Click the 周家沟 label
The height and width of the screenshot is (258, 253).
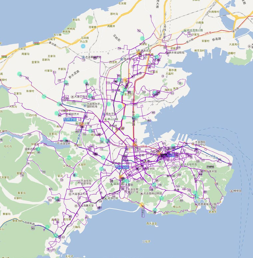click(25, 54)
